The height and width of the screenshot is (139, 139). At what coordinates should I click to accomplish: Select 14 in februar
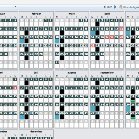click(x=41, y=37)
